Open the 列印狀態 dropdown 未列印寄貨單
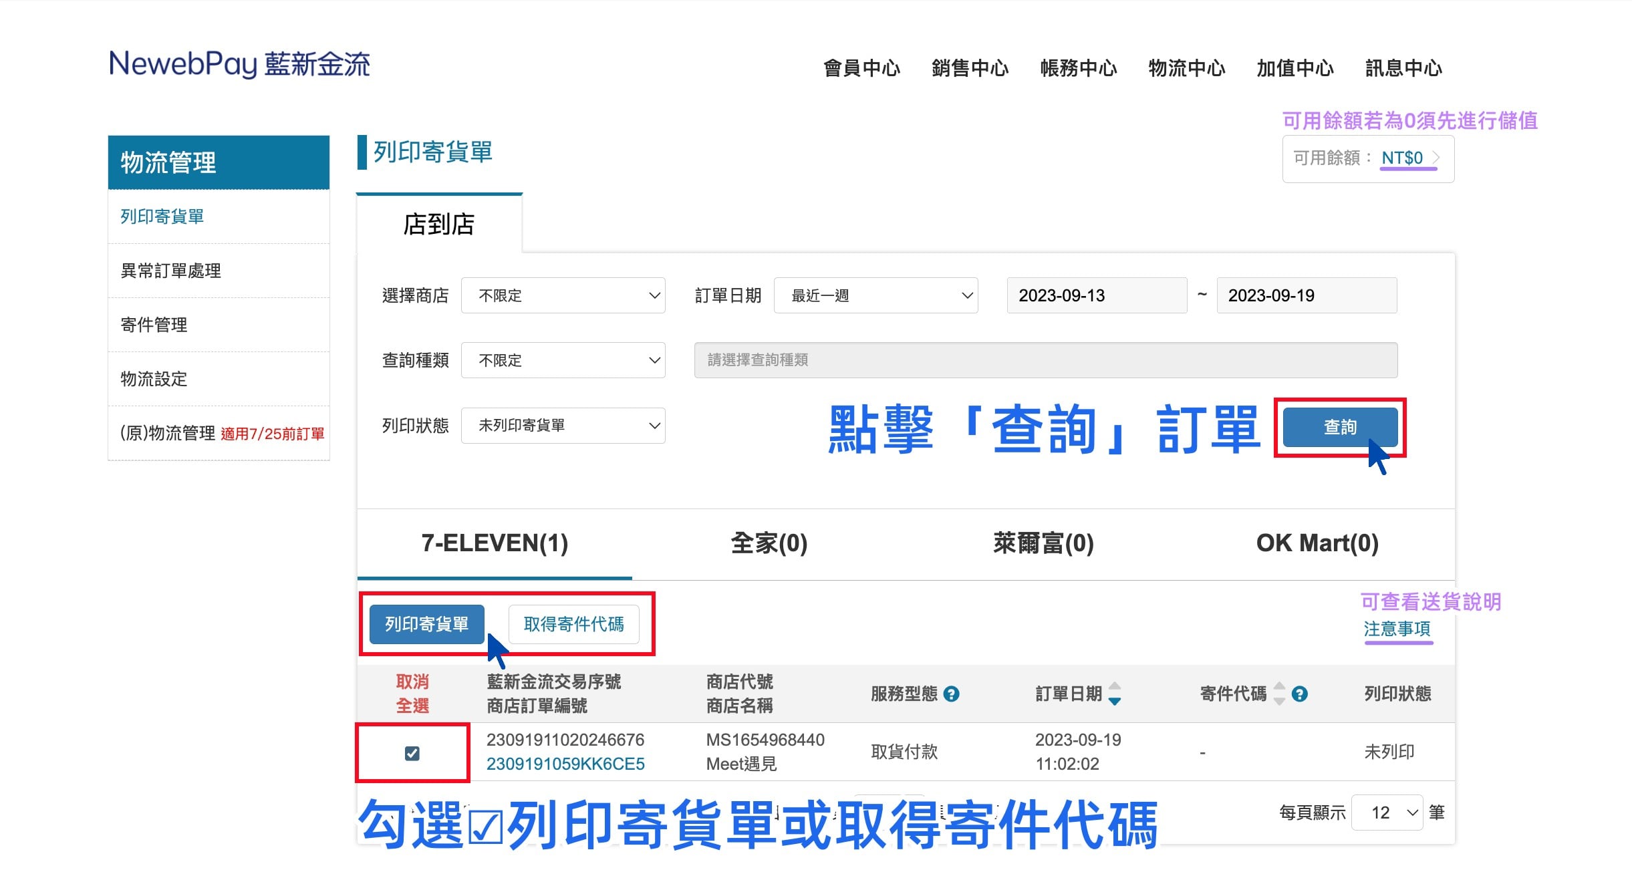This screenshot has height=878, width=1632. pyautogui.click(x=563, y=426)
